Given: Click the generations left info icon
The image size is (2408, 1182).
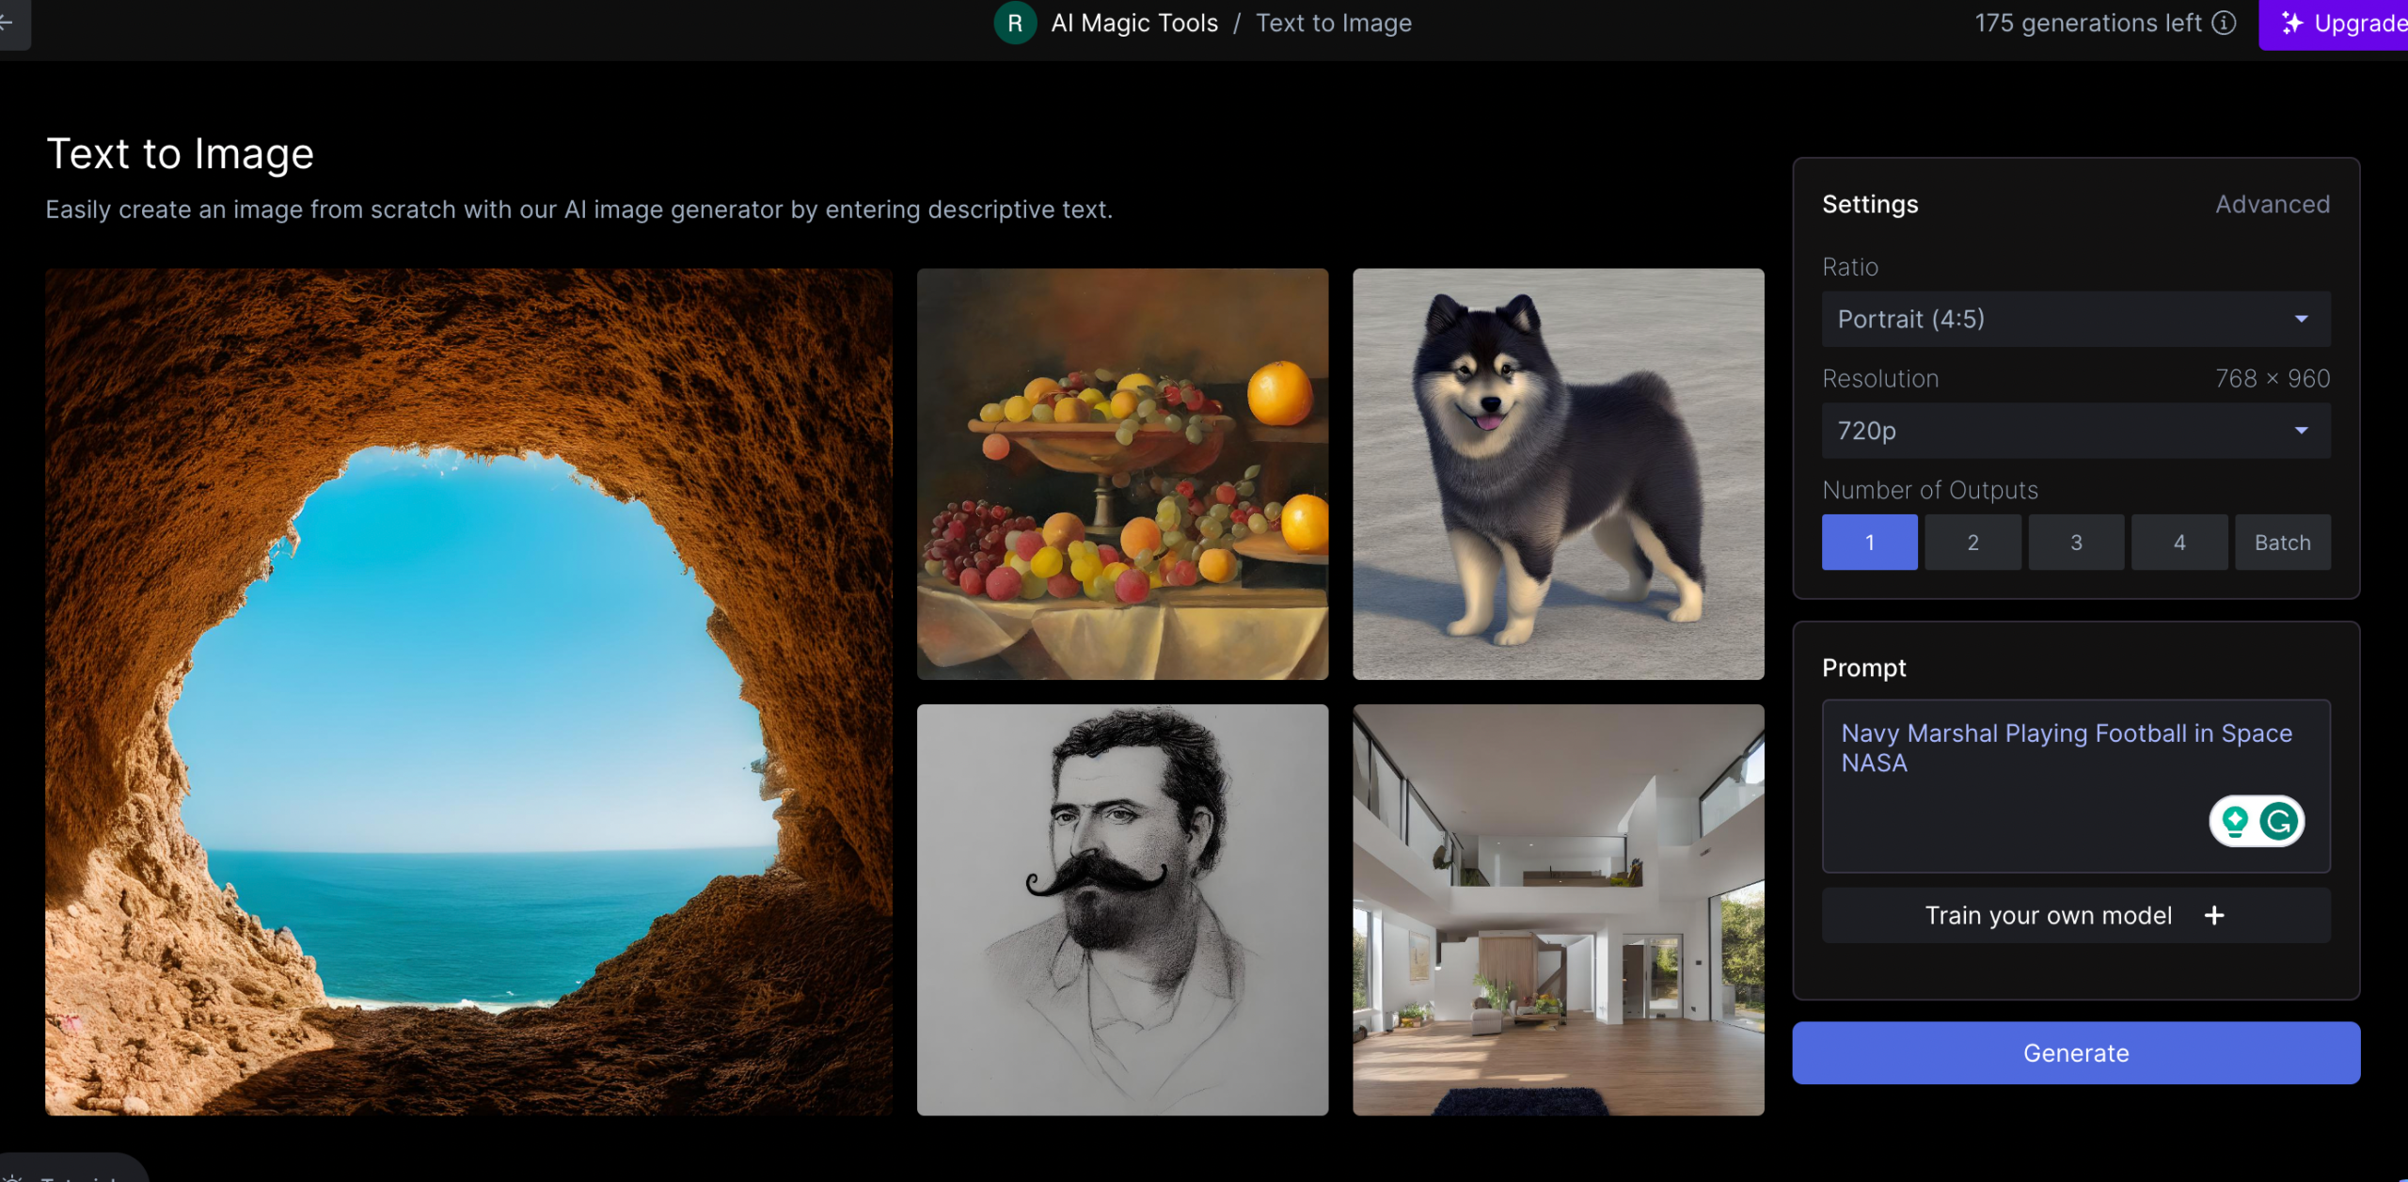Looking at the screenshot, I should point(2224,23).
